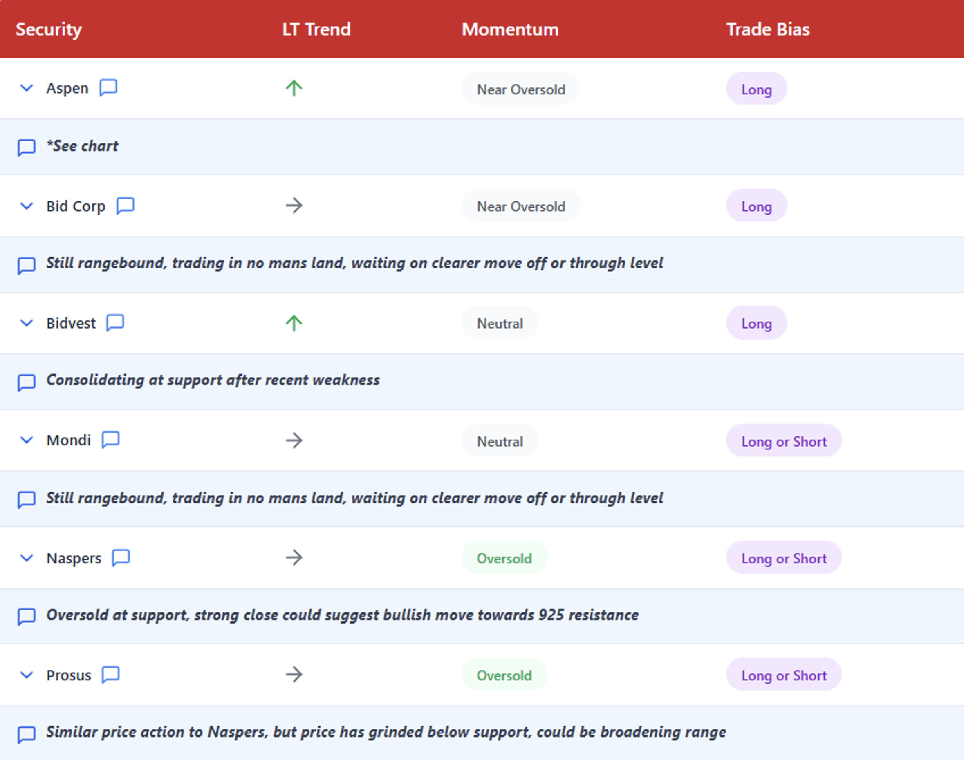Click the green up arrow for Aspen

click(x=294, y=88)
